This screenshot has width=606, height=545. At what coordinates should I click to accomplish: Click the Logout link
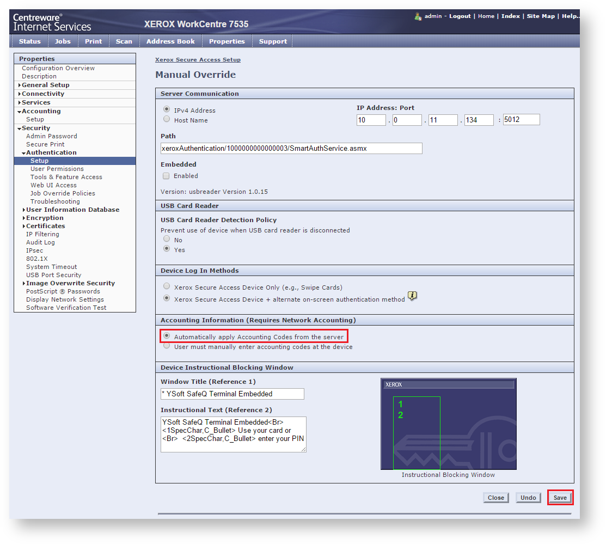tap(460, 16)
